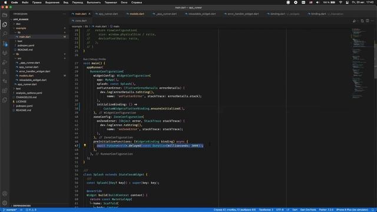
Task: Open error_handler_widget.dart in explorer tree
Action: [x=35, y=71]
